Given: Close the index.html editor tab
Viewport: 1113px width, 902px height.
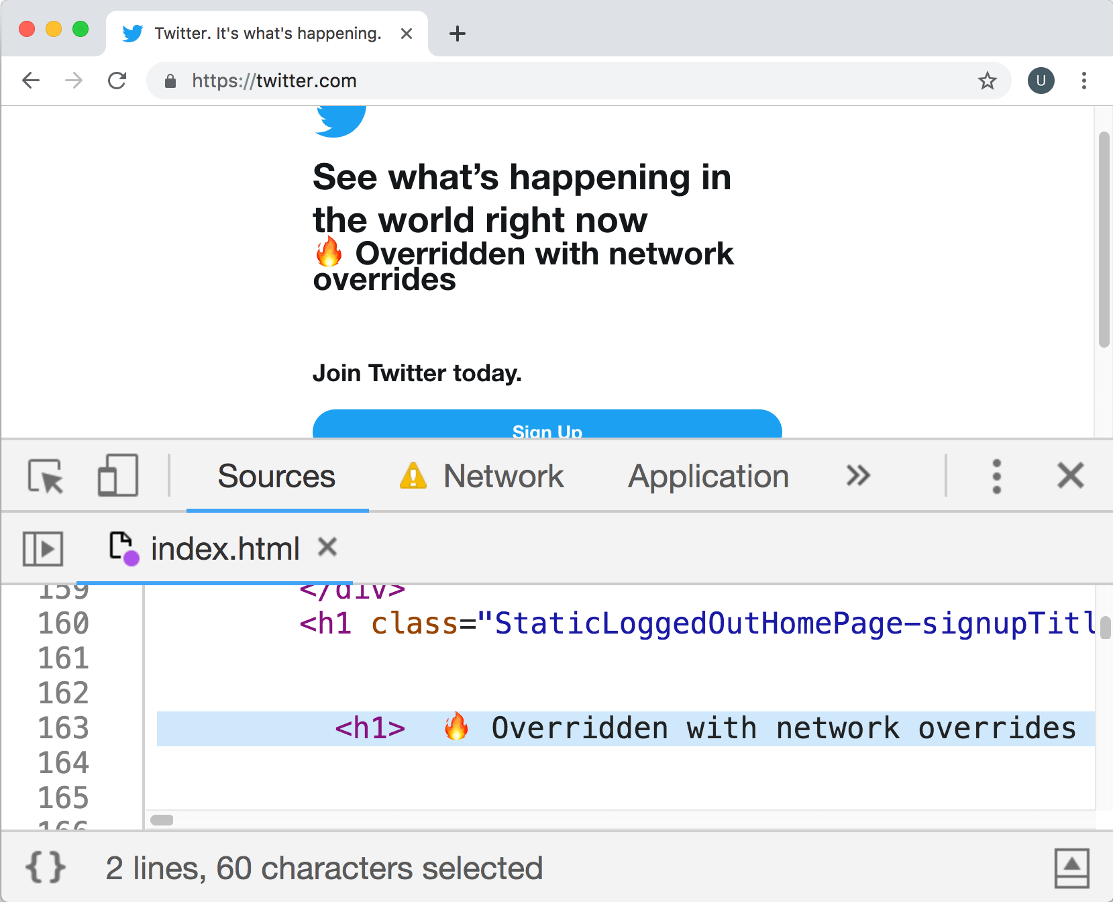Looking at the screenshot, I should coord(327,547).
